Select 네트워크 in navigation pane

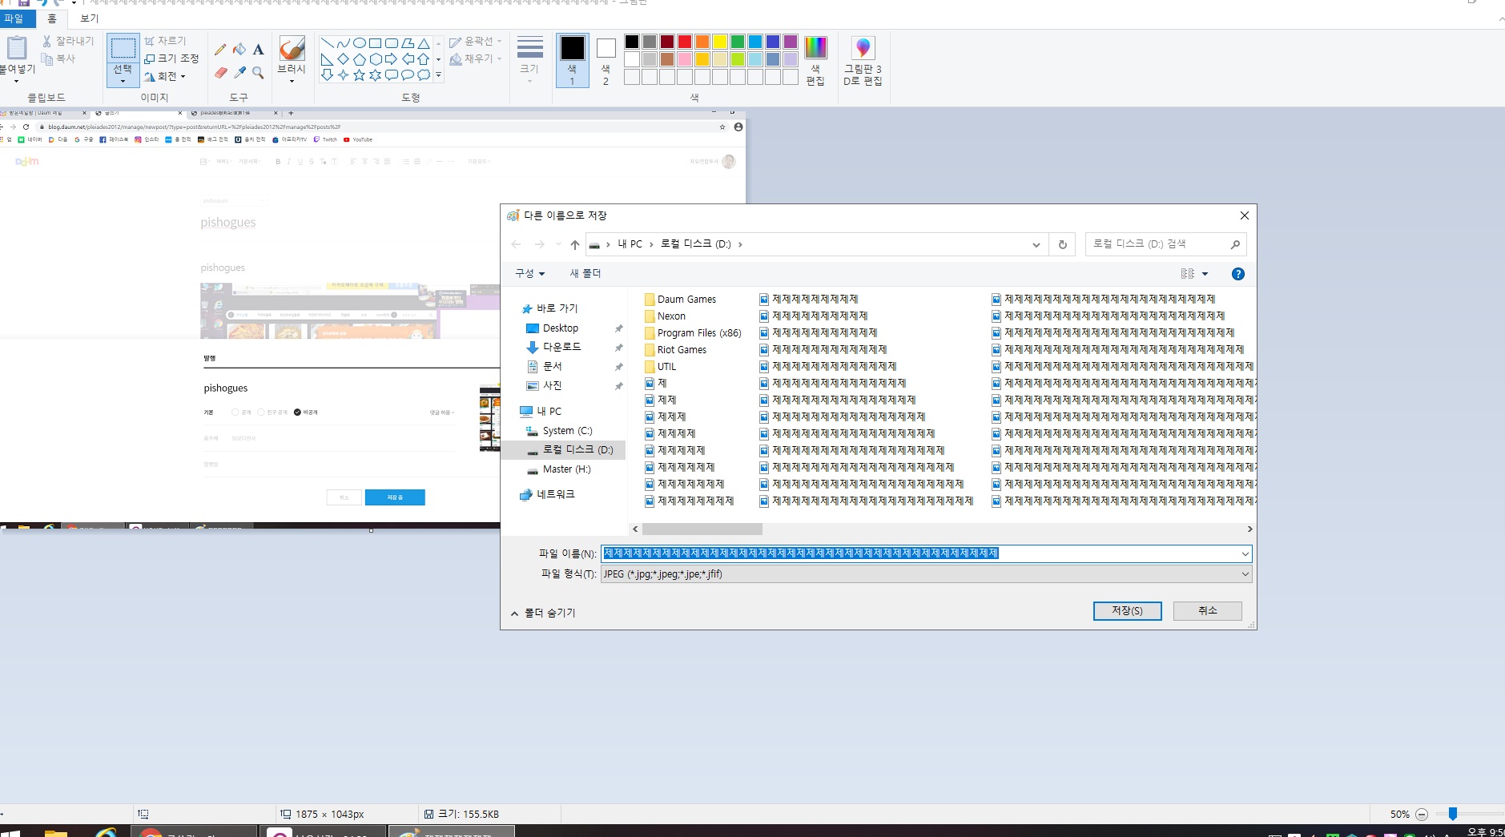555,494
